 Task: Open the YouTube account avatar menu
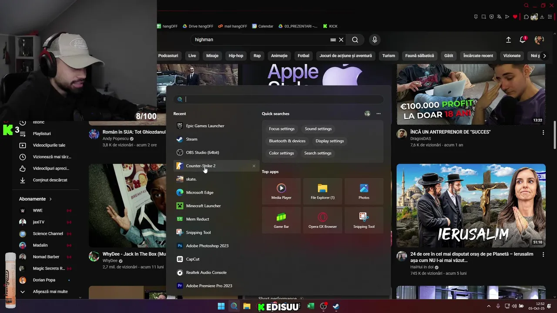click(539, 40)
